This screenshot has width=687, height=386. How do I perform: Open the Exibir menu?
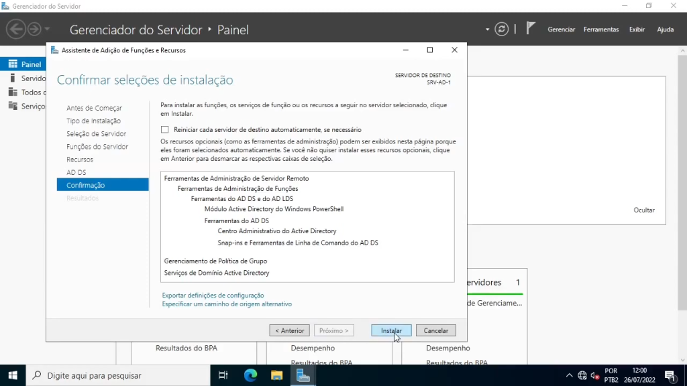pos(637,29)
